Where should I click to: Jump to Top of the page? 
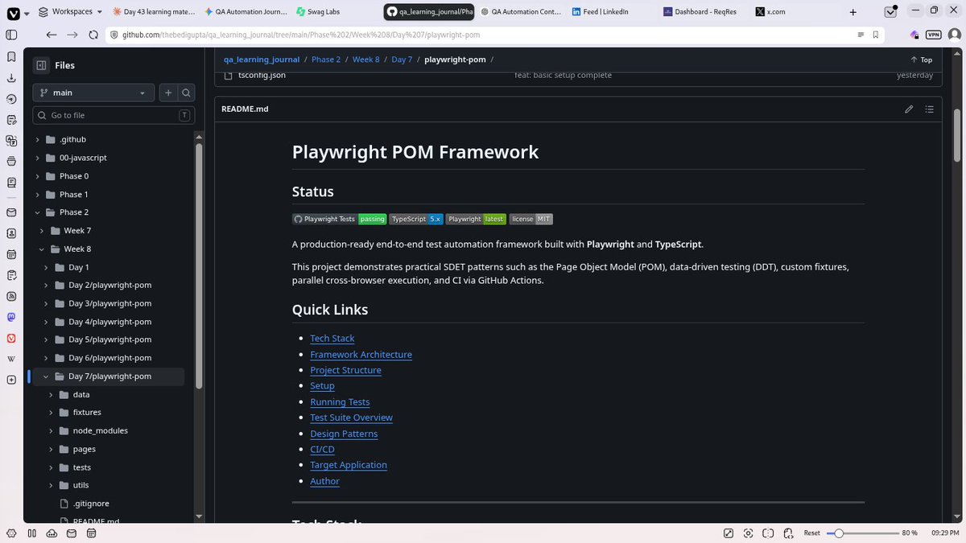point(921,60)
